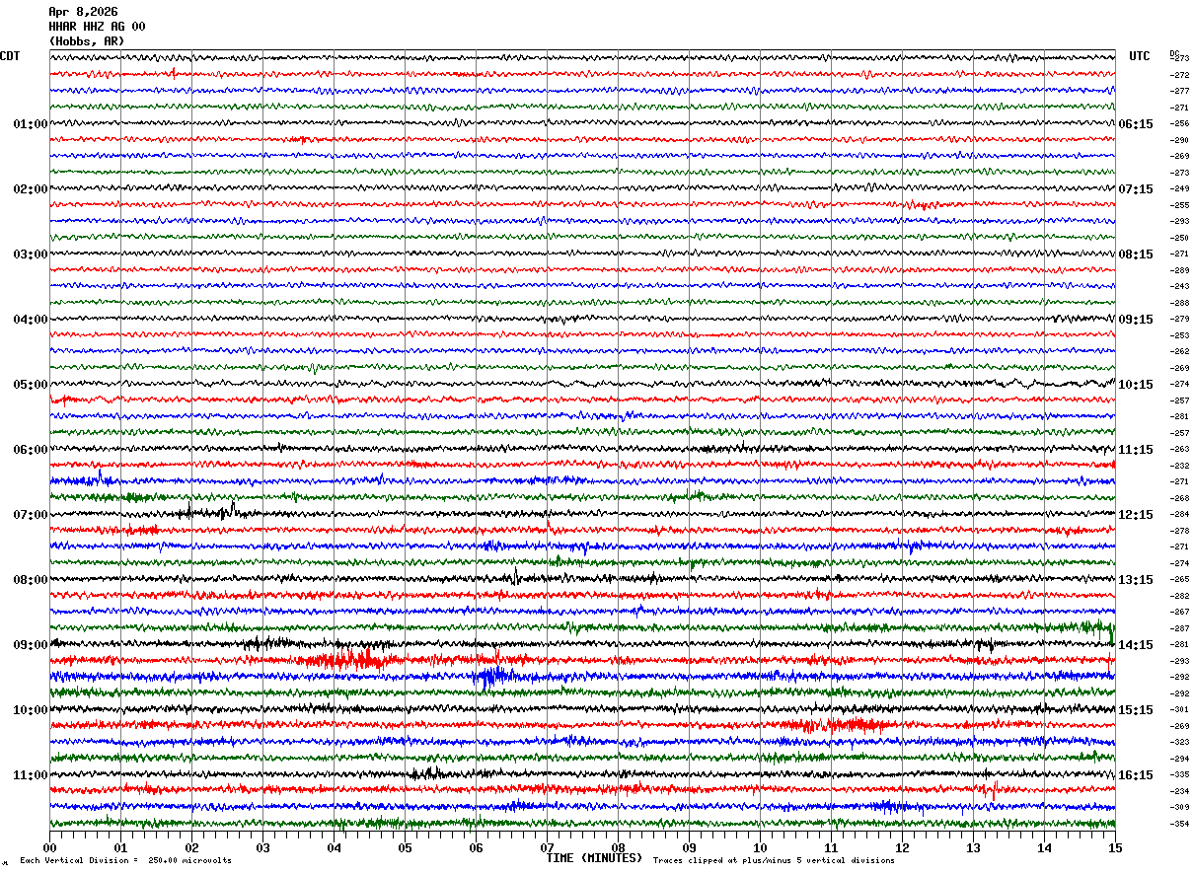Click the DC offset value '-290'
This screenshot has width=1194, height=874.
[x=1179, y=140]
